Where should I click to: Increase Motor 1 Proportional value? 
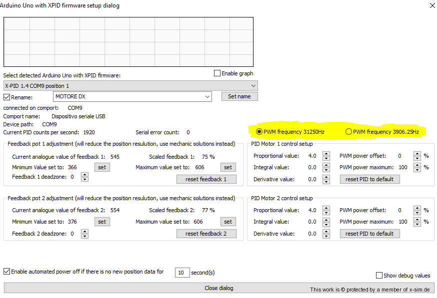[x=326, y=154]
